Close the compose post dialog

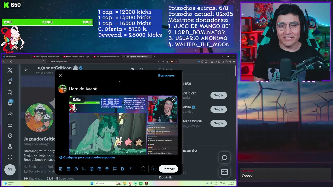coord(60,76)
